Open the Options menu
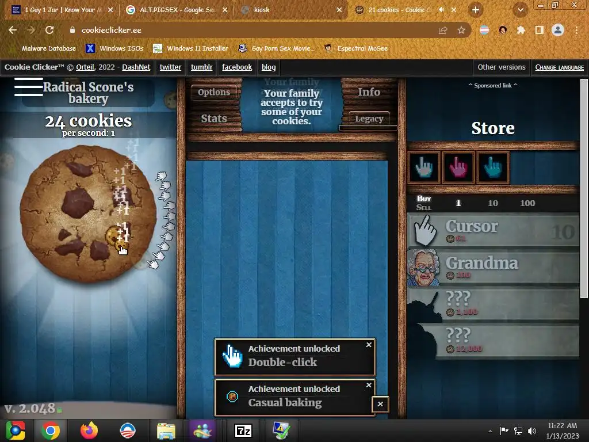 tap(214, 92)
